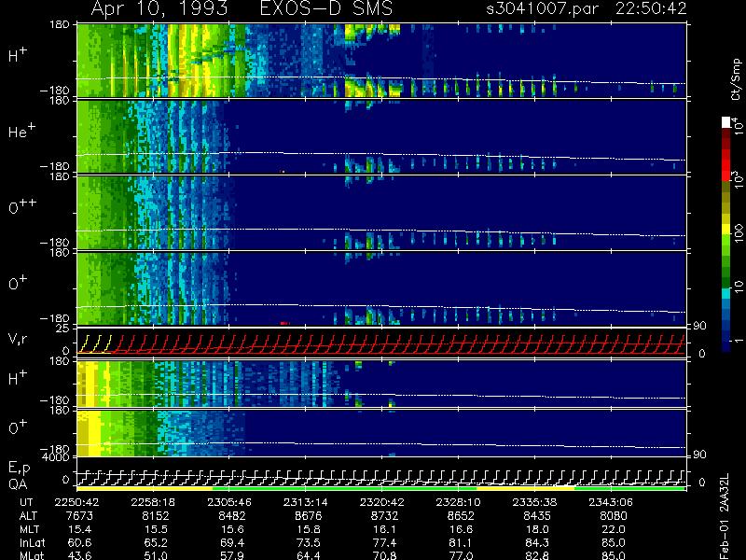
Task: Click InLat value '77.4'
Action: click(x=384, y=542)
